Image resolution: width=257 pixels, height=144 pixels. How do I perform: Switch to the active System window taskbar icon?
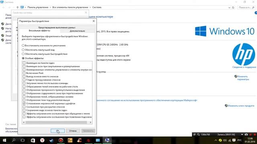[x=107, y=140]
